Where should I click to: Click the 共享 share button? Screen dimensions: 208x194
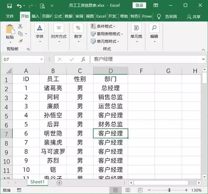tap(194, 17)
